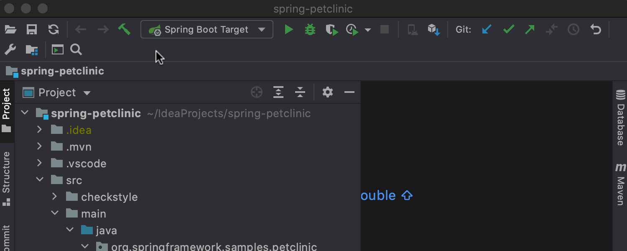The height and width of the screenshot is (251, 627).
Task: Run the app with the green play icon
Action: [289, 30]
